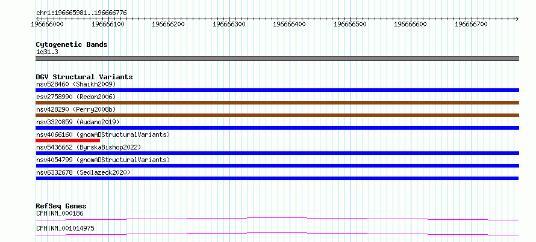
Task: Click the blue bar for nsv4054799
Action: pos(277,166)
